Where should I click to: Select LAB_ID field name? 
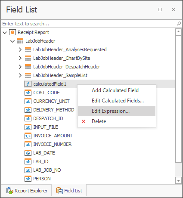(41, 161)
